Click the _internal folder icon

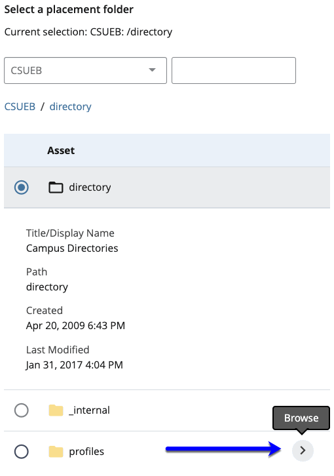tap(56, 410)
